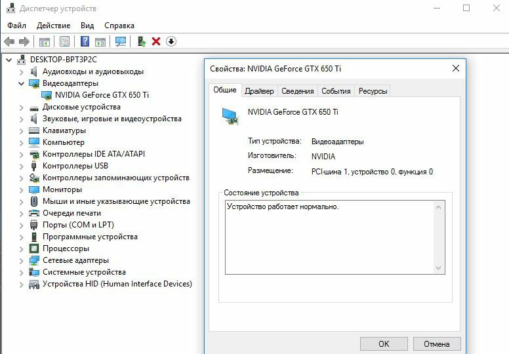Open the Файл menu

coord(16,26)
